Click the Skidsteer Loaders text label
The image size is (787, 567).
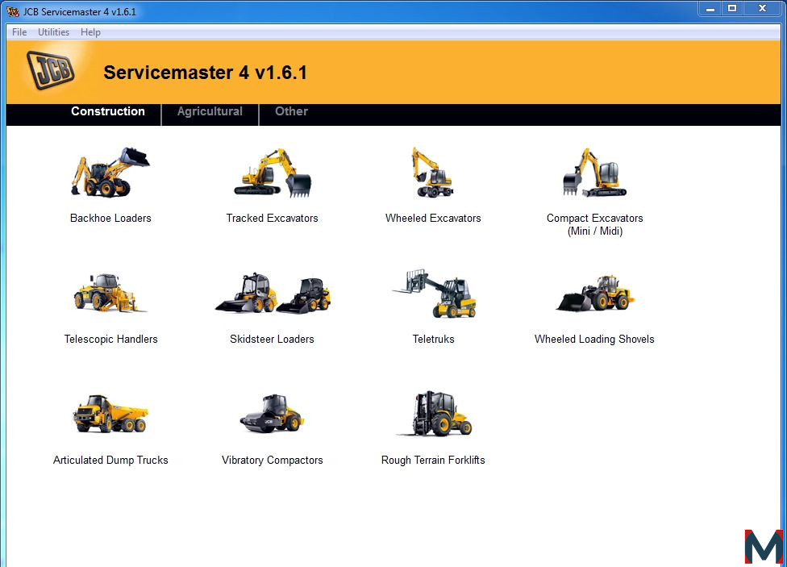272,339
